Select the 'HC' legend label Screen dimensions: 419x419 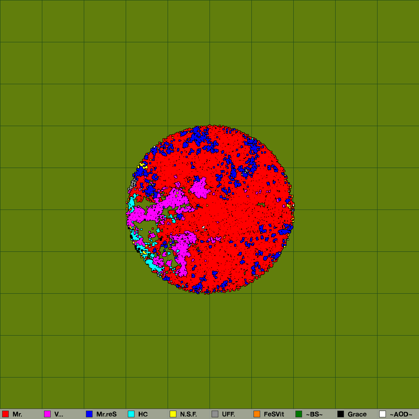(143, 414)
